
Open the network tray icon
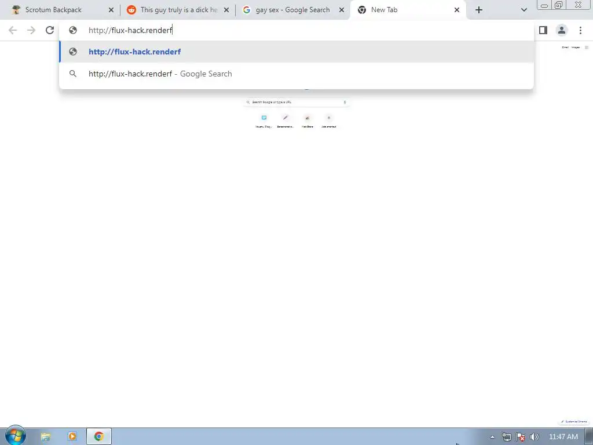(x=506, y=437)
